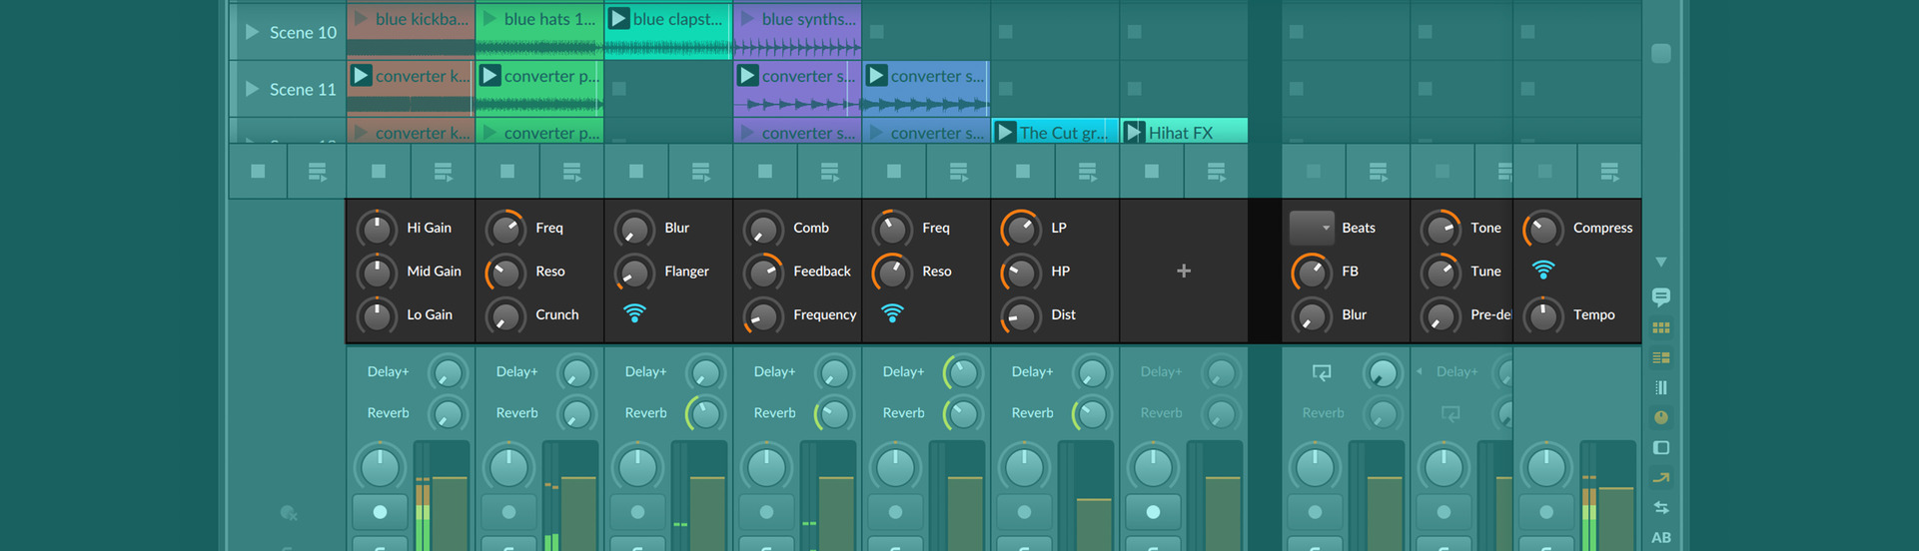The image size is (1919, 551).
Task: Click the send return icon beside the FB track knob
Action: (x=1322, y=372)
